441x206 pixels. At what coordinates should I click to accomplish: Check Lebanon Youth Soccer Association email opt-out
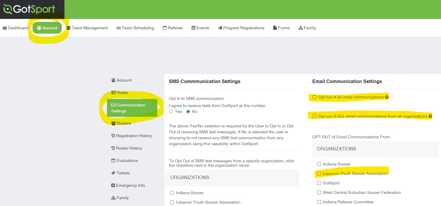pyautogui.click(x=319, y=173)
